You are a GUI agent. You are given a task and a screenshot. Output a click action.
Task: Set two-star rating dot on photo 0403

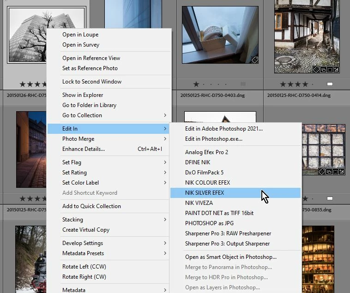[204, 84]
